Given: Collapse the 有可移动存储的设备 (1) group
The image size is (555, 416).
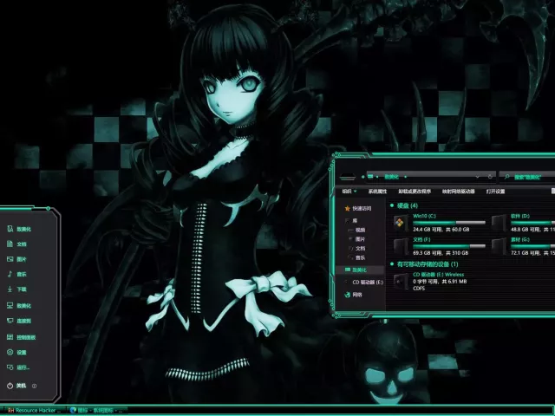Looking at the screenshot, I should click(392, 263).
